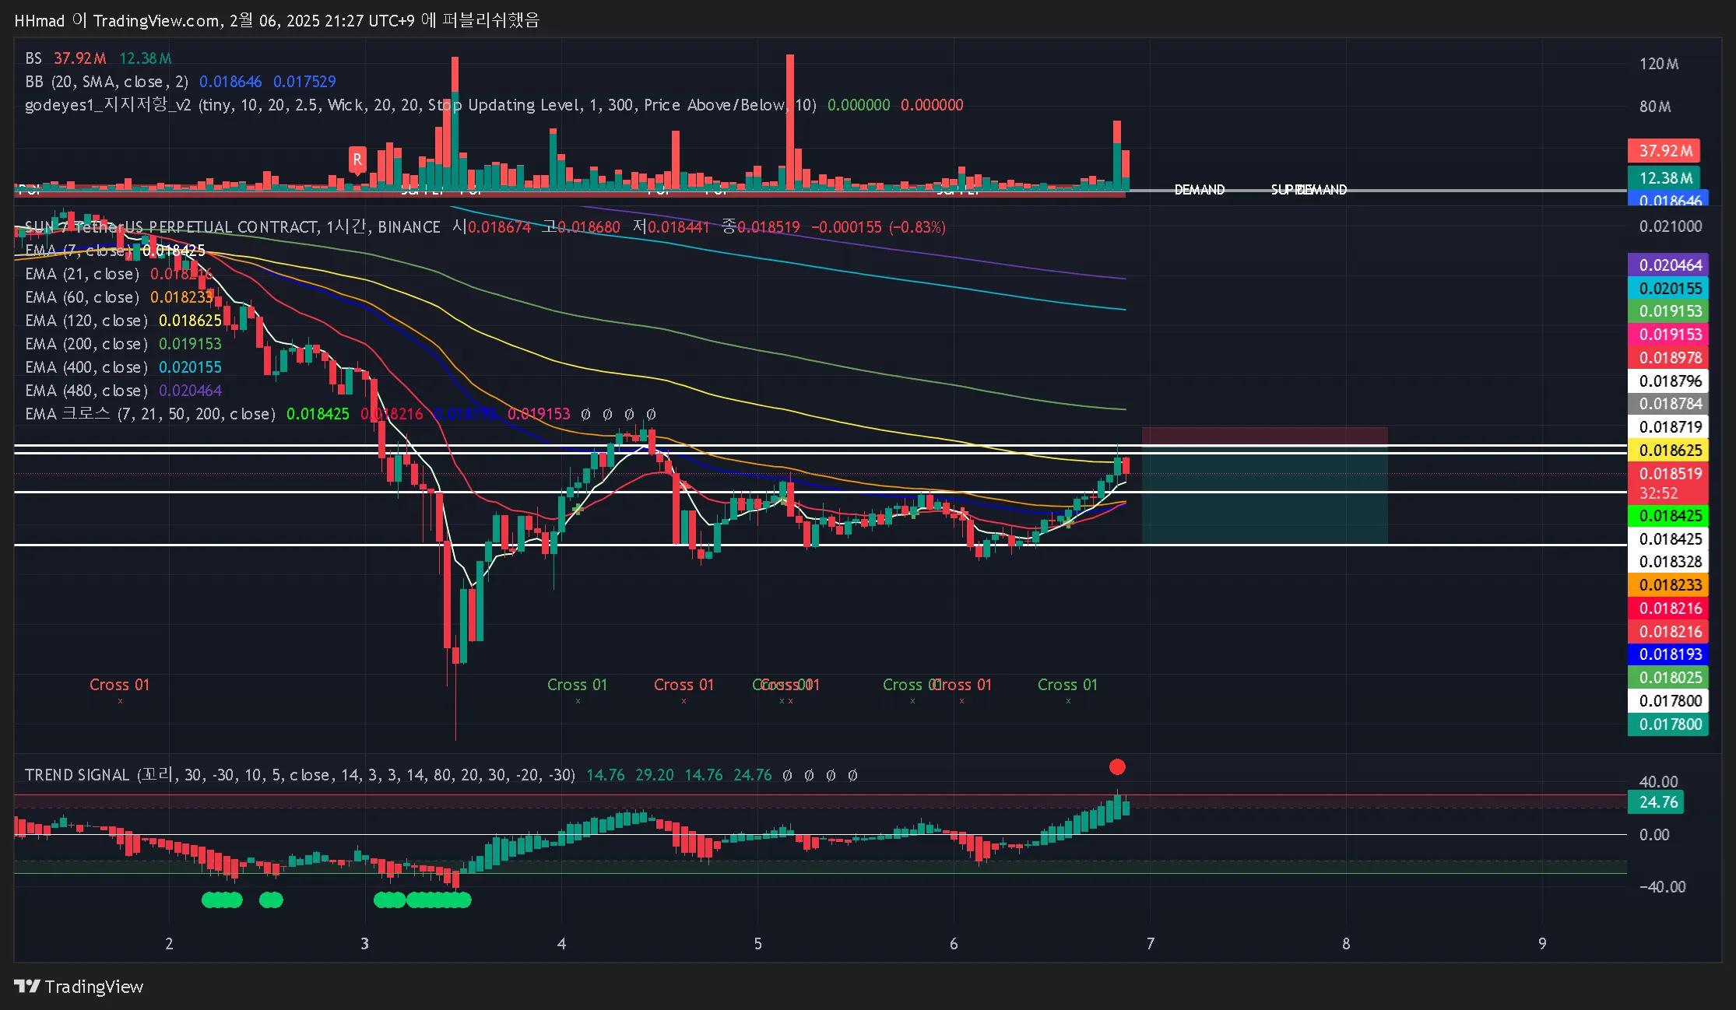Click the white 0.018719 price label
This screenshot has width=1736, height=1010.
(x=1668, y=427)
